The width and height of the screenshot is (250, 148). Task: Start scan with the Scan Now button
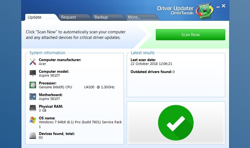point(190,35)
